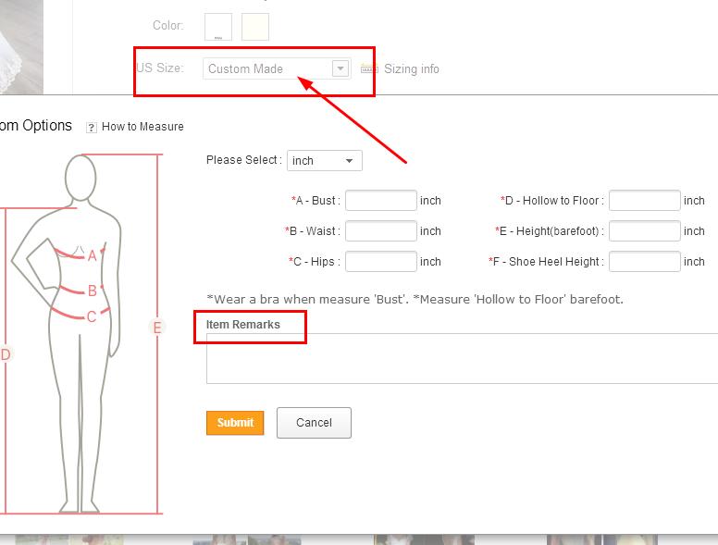
Task: Click the C hips marker on body diagram
Action: click(92, 316)
